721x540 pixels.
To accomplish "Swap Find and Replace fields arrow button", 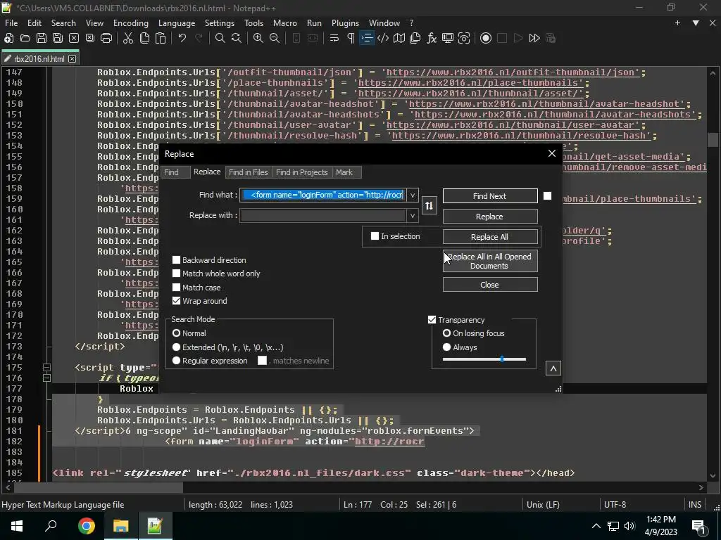I will point(429,206).
